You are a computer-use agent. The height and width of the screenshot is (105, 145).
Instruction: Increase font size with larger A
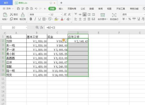pyautogui.click(x=65, y=14)
